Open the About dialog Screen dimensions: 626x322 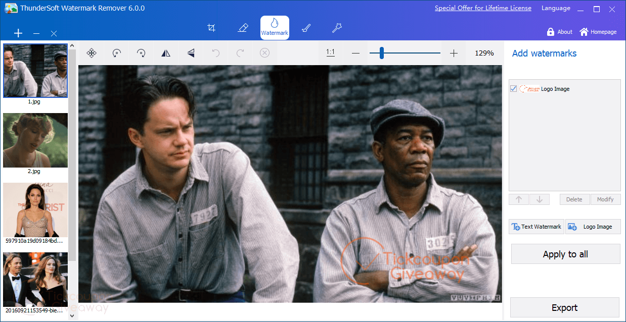click(x=559, y=32)
